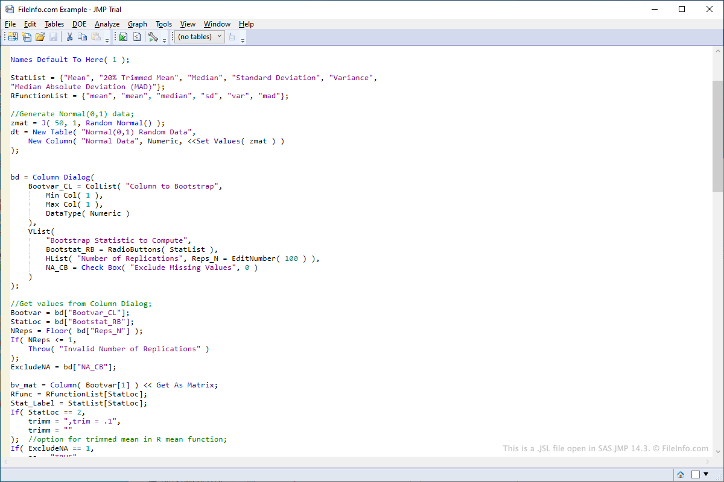Click the Home Window house icon

[681, 474]
